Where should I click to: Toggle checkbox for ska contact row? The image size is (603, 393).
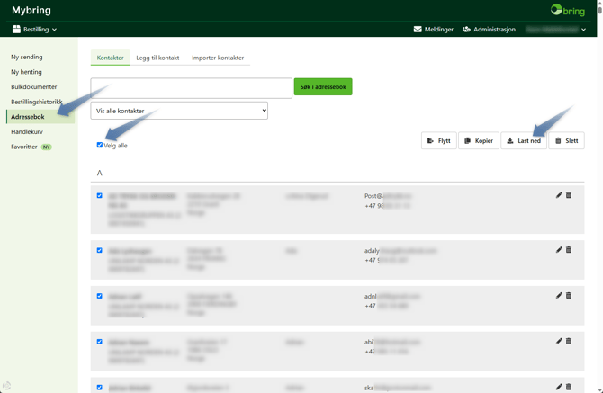pos(100,388)
